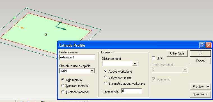Click the Taper angle input field
The height and width of the screenshot is (102, 213).
point(132,91)
